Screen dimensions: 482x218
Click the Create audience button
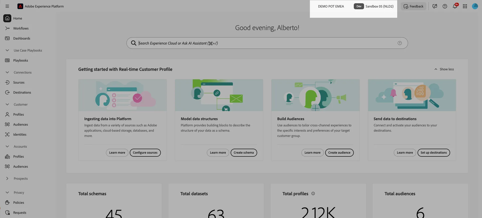pos(339,153)
